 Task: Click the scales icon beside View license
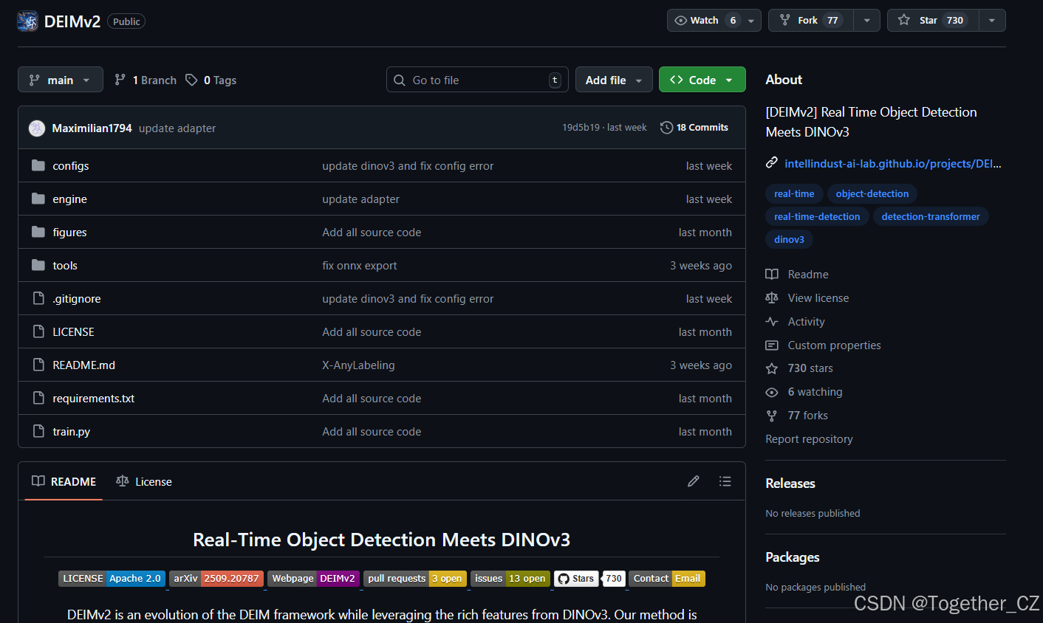pyautogui.click(x=772, y=298)
